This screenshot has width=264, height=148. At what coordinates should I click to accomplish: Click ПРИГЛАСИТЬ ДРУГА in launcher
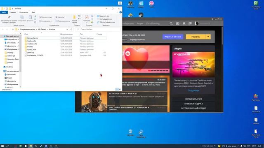pos(193,104)
